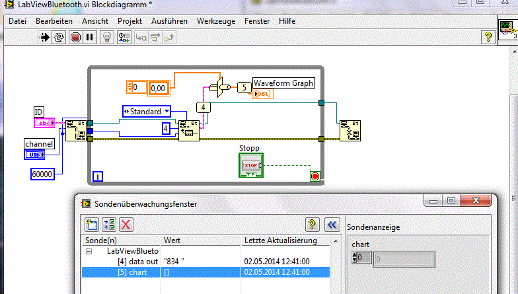
Task: Open the Werkzeuge menu
Action: [x=216, y=21]
